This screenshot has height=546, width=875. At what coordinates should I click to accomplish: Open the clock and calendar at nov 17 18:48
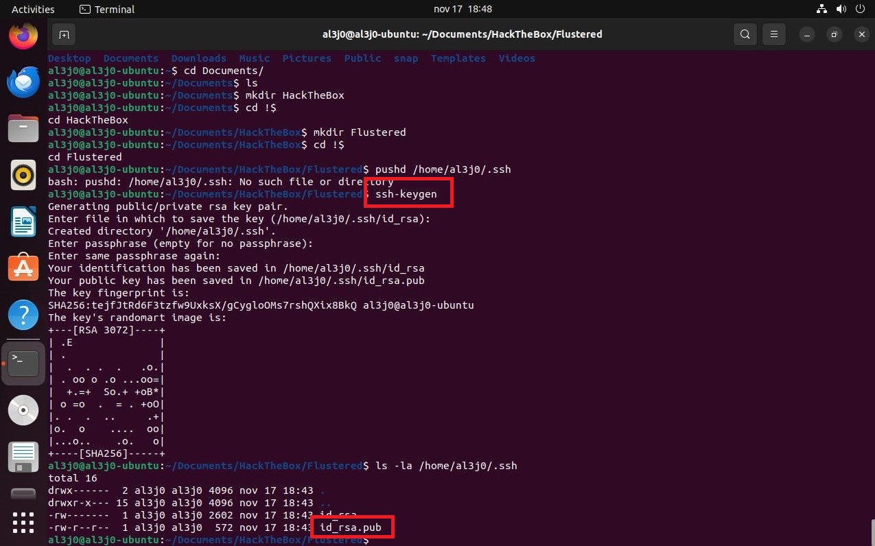[463, 10]
